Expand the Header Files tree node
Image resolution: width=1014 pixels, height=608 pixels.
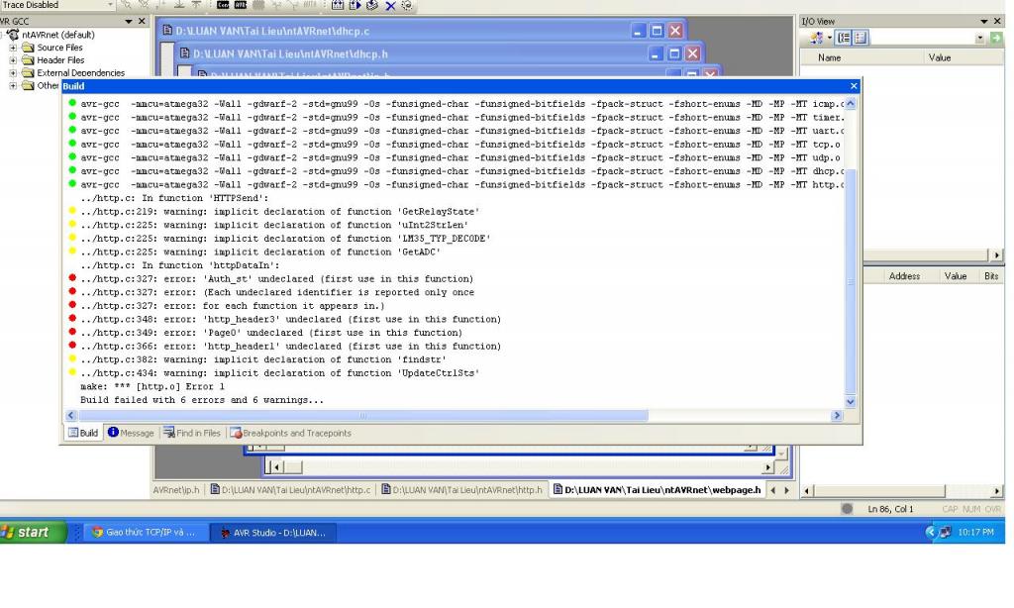tap(14, 60)
